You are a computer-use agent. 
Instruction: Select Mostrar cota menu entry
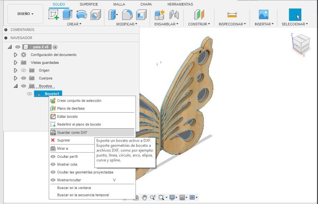[x=72, y=164]
